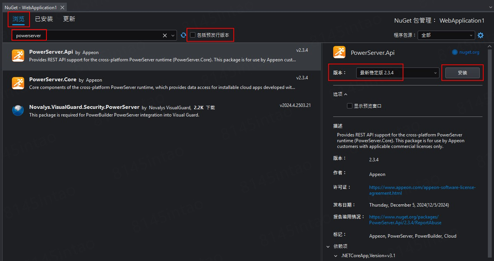Select the PowerServer.Core package row
This screenshot has width=494, height=261.
(162, 84)
